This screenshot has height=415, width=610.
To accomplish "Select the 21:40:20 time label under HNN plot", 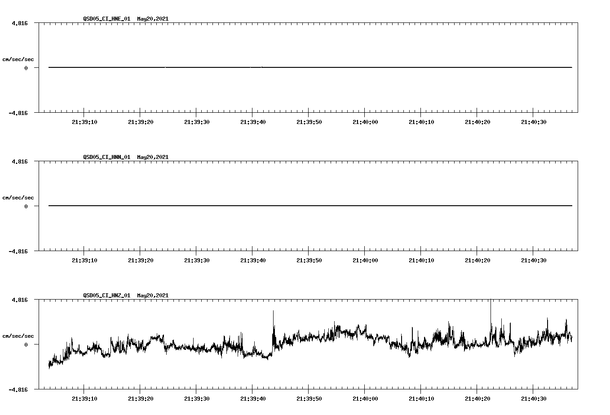I will pyautogui.click(x=477, y=260).
